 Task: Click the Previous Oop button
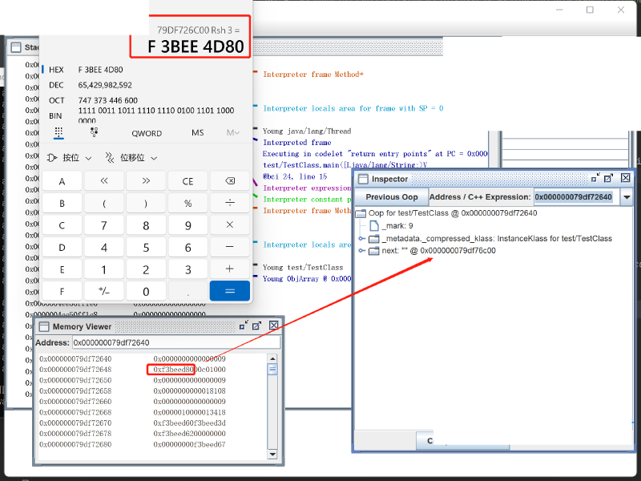392,197
